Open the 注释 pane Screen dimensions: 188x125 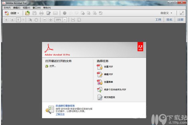[180, 20]
